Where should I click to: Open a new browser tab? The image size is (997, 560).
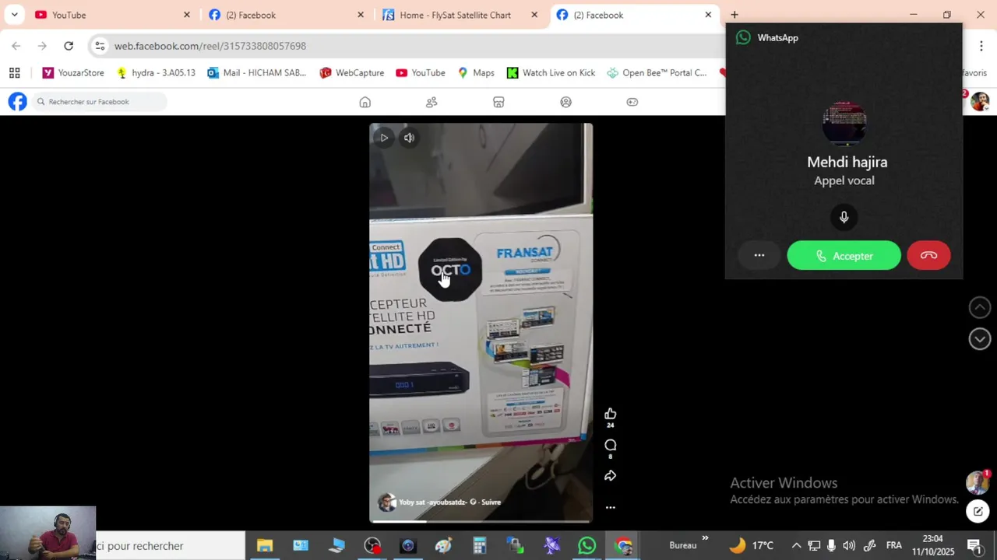tap(734, 15)
